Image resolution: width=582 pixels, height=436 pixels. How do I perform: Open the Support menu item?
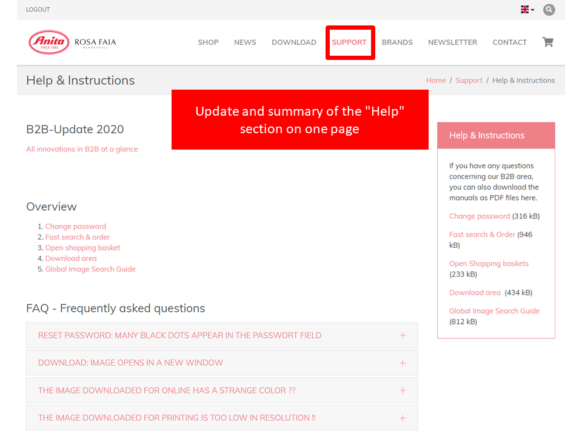pos(349,42)
